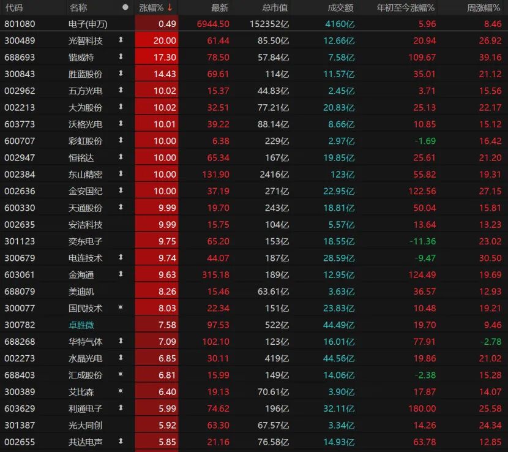Click the marker icon next to 胜蓝股份
Image resolution: width=508 pixels, height=452 pixels.
coord(121,73)
